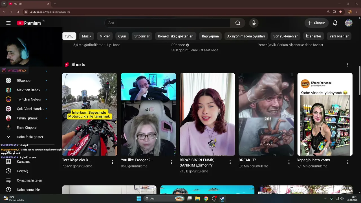Open Steam from the taskbar

[222, 198]
